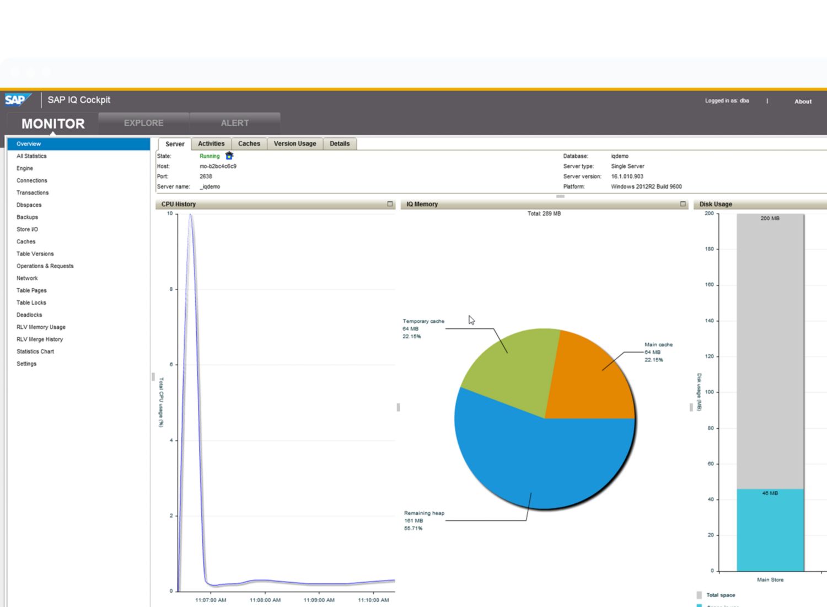Maximize the CPU History panel
The height and width of the screenshot is (607, 827).
(x=390, y=204)
